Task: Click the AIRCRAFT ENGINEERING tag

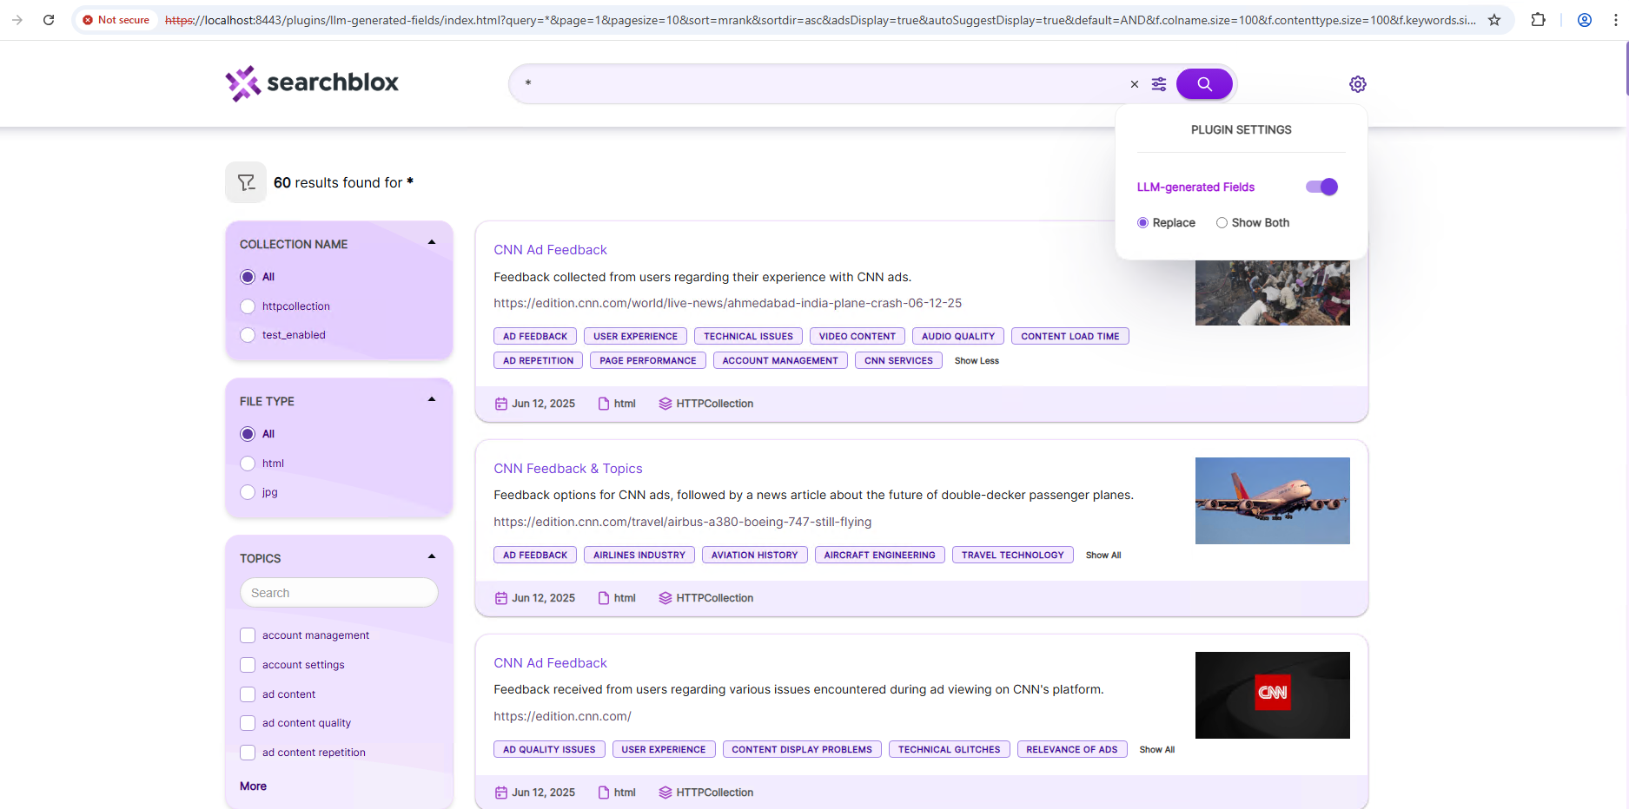Action: (879, 555)
